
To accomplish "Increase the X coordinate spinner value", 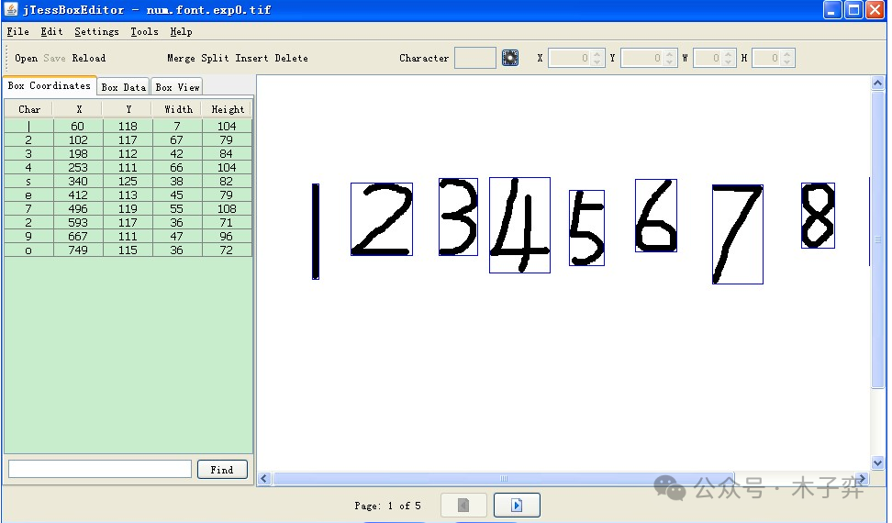I will (597, 54).
